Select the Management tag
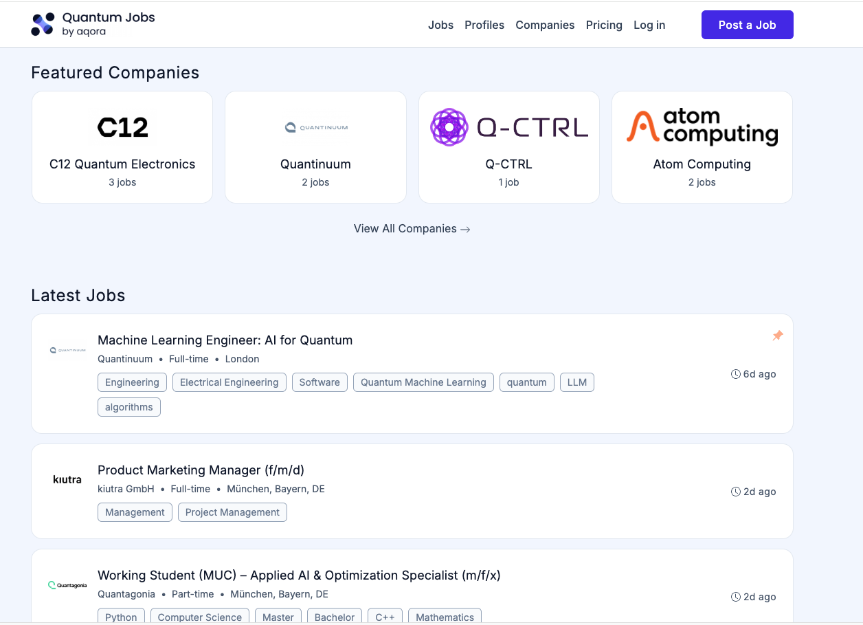 135,512
